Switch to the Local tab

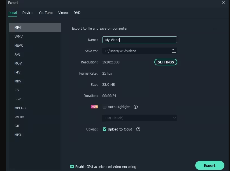click(13, 13)
